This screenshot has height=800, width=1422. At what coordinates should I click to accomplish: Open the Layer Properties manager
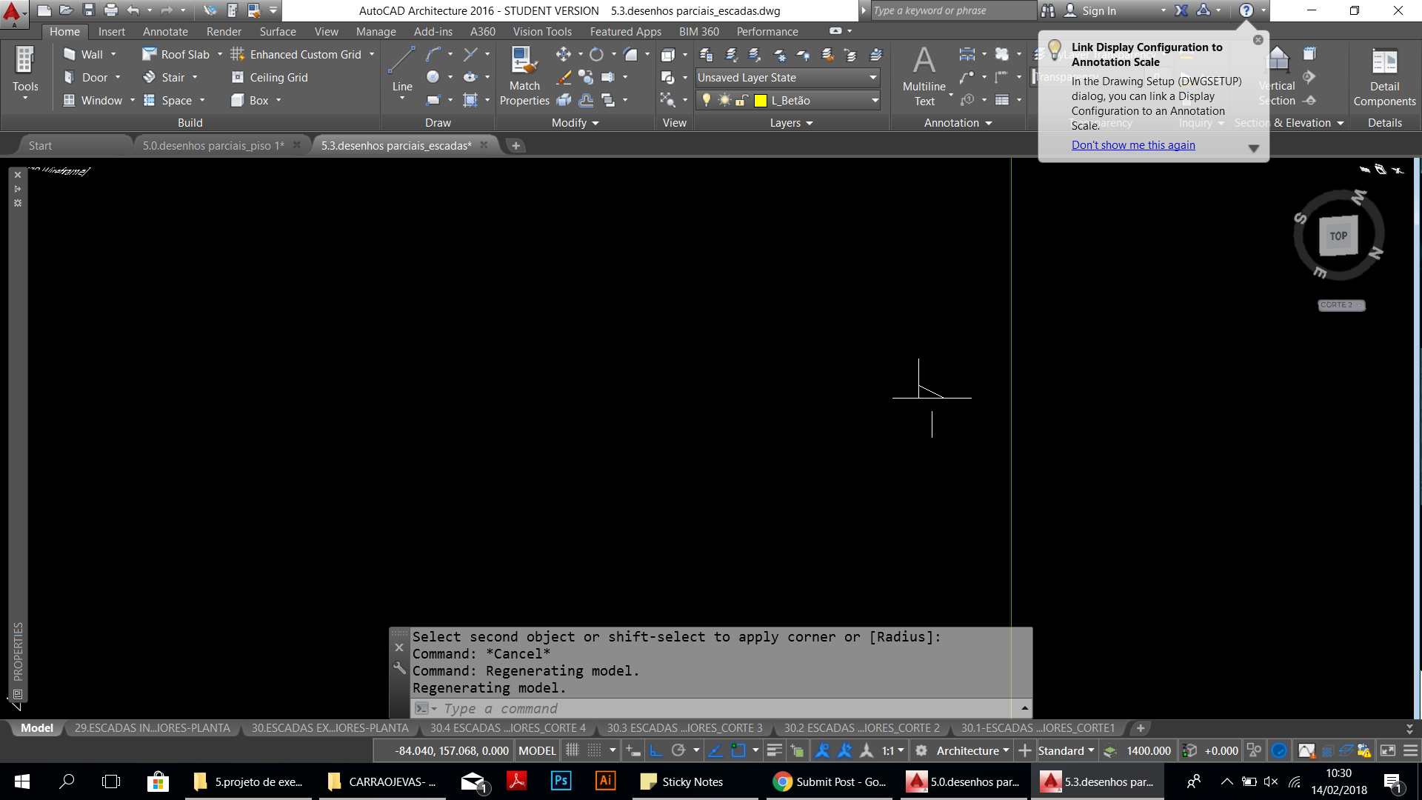click(x=705, y=54)
